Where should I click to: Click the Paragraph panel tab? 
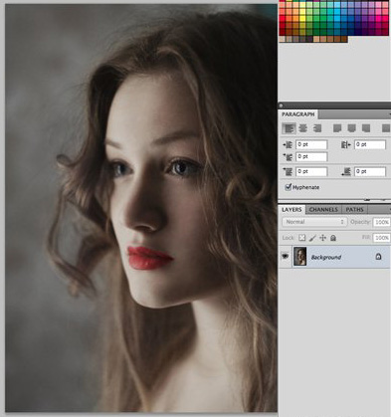pos(298,114)
